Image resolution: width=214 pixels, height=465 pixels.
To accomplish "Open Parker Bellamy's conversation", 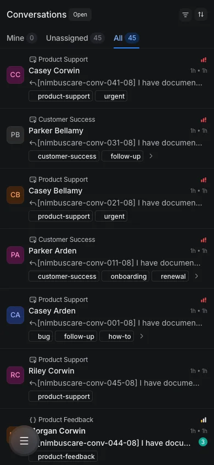I will click(x=107, y=138).
